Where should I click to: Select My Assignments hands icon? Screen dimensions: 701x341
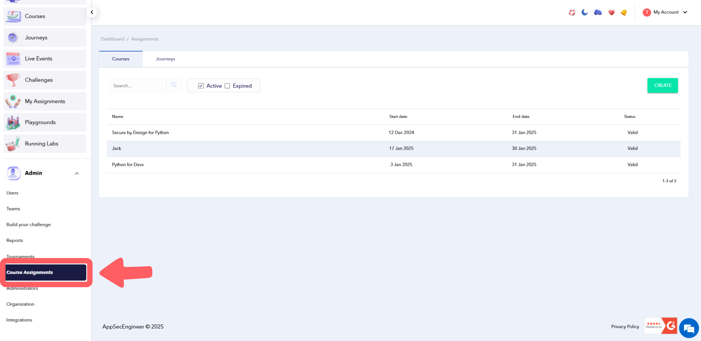(x=13, y=101)
